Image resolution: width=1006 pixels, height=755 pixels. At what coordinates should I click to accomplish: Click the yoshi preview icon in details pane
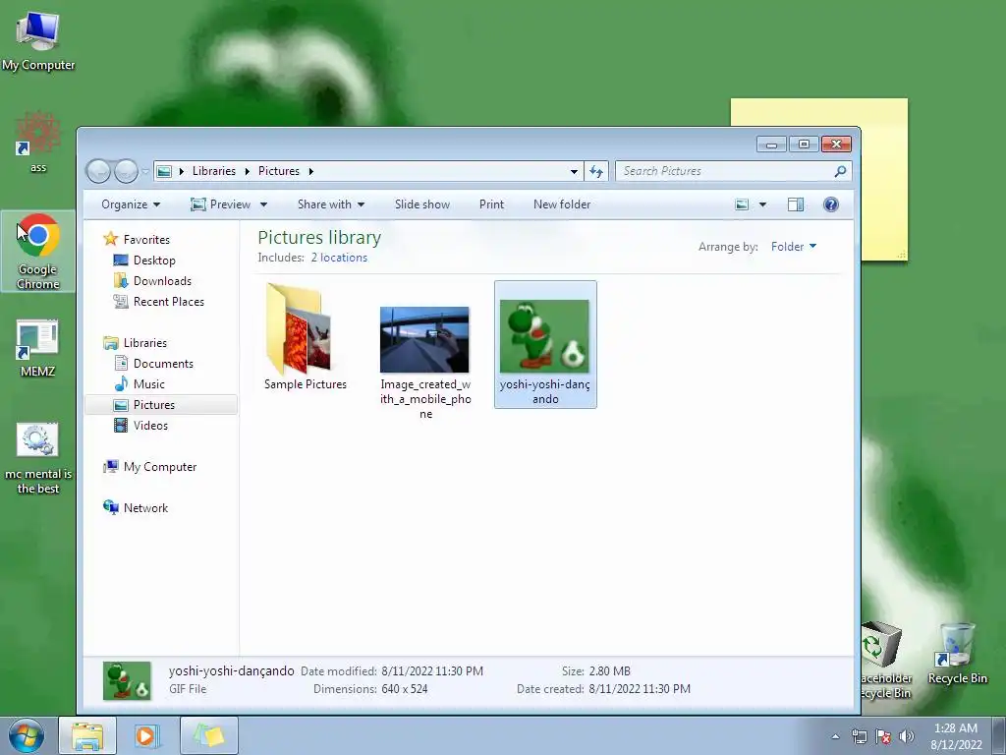click(x=127, y=680)
